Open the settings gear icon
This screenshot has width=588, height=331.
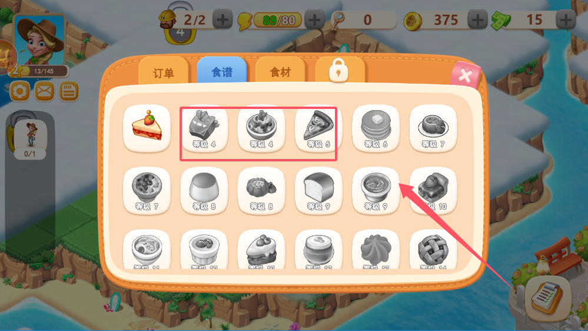19,91
